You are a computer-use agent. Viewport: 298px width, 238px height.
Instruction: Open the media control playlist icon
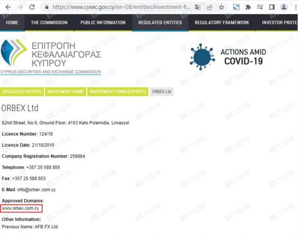point(260,7)
